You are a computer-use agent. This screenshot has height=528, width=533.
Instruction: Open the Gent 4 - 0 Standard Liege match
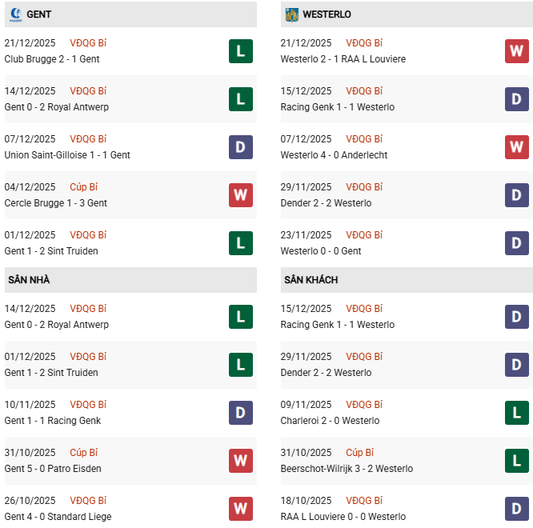pos(59,517)
